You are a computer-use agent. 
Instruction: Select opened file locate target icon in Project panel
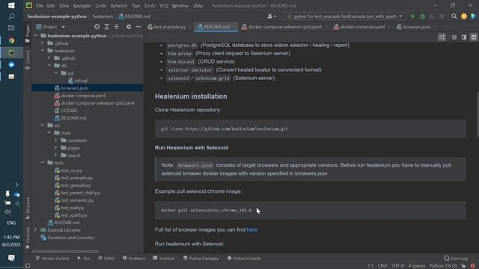pos(97,27)
